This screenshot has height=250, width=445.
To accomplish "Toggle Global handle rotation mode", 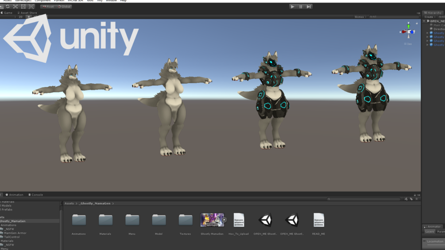I will [64, 7].
